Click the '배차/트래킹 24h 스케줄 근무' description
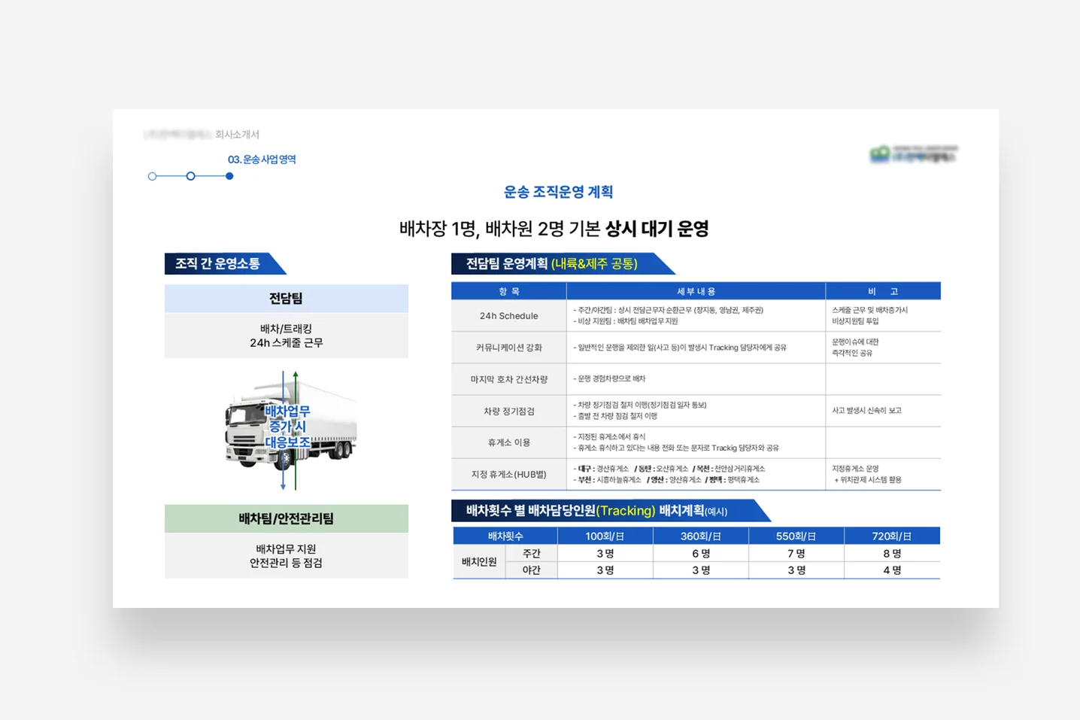The height and width of the screenshot is (720, 1080). click(x=287, y=336)
